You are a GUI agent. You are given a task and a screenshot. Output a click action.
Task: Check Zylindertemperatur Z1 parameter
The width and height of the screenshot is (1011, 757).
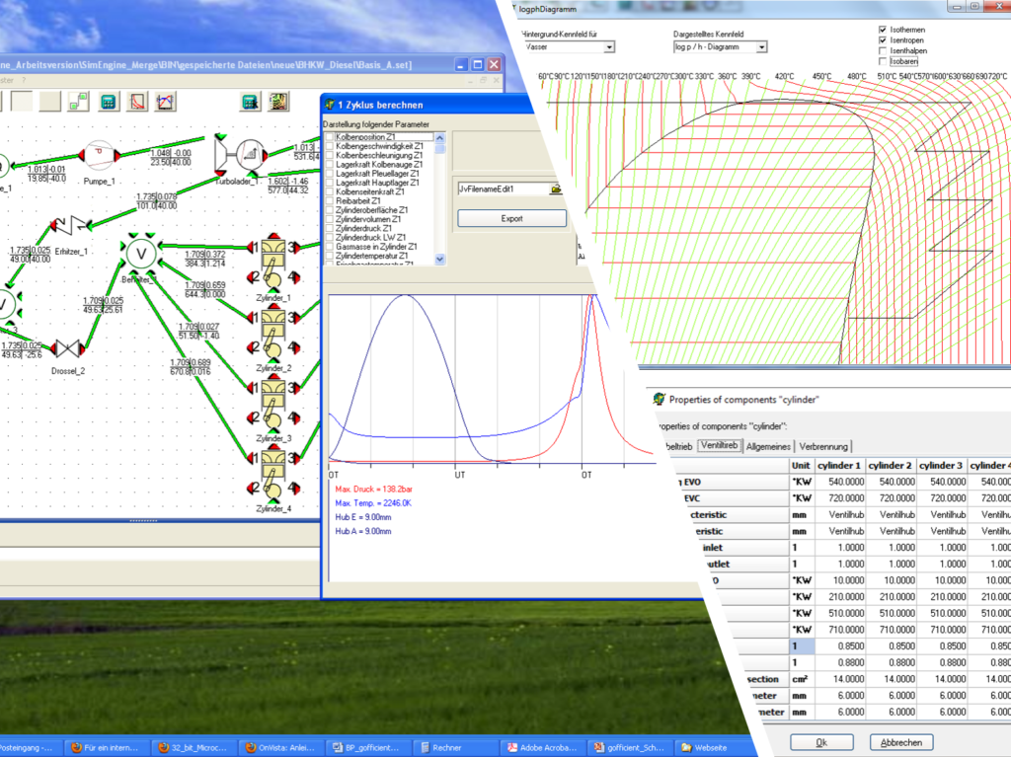click(330, 256)
